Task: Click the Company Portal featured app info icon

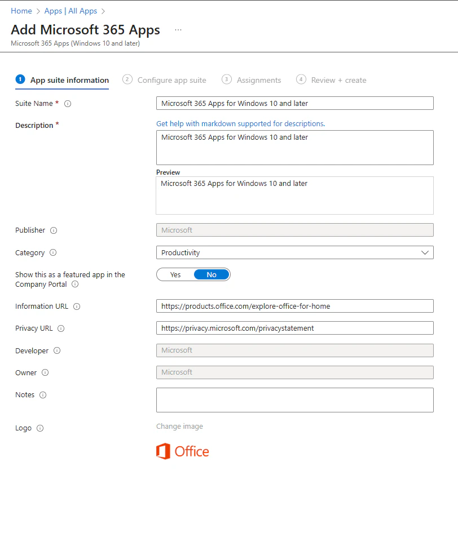Action: (x=75, y=284)
